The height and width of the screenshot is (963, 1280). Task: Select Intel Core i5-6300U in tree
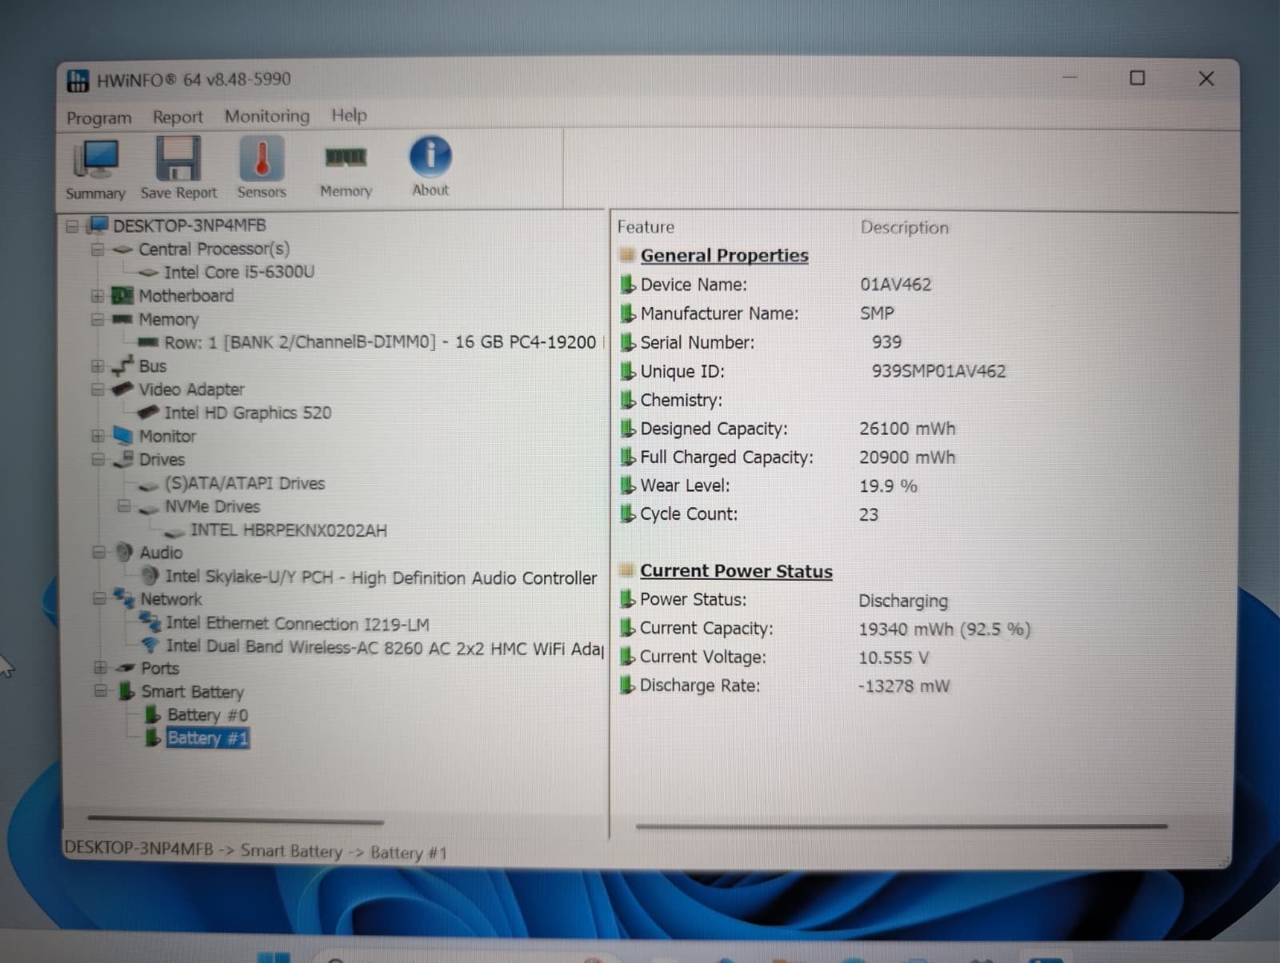(239, 272)
